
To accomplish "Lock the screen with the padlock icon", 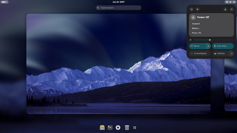I will (x=226, y=9).
